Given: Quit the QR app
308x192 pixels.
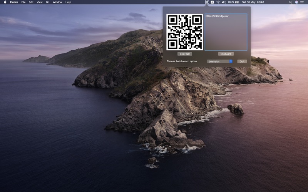Looking at the screenshot, I should click(242, 61).
